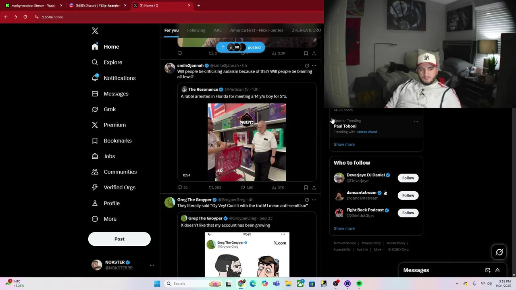Screen dimensions: 516x290
Task: Open America First - Nick Fuentes tab
Action: [257, 30]
